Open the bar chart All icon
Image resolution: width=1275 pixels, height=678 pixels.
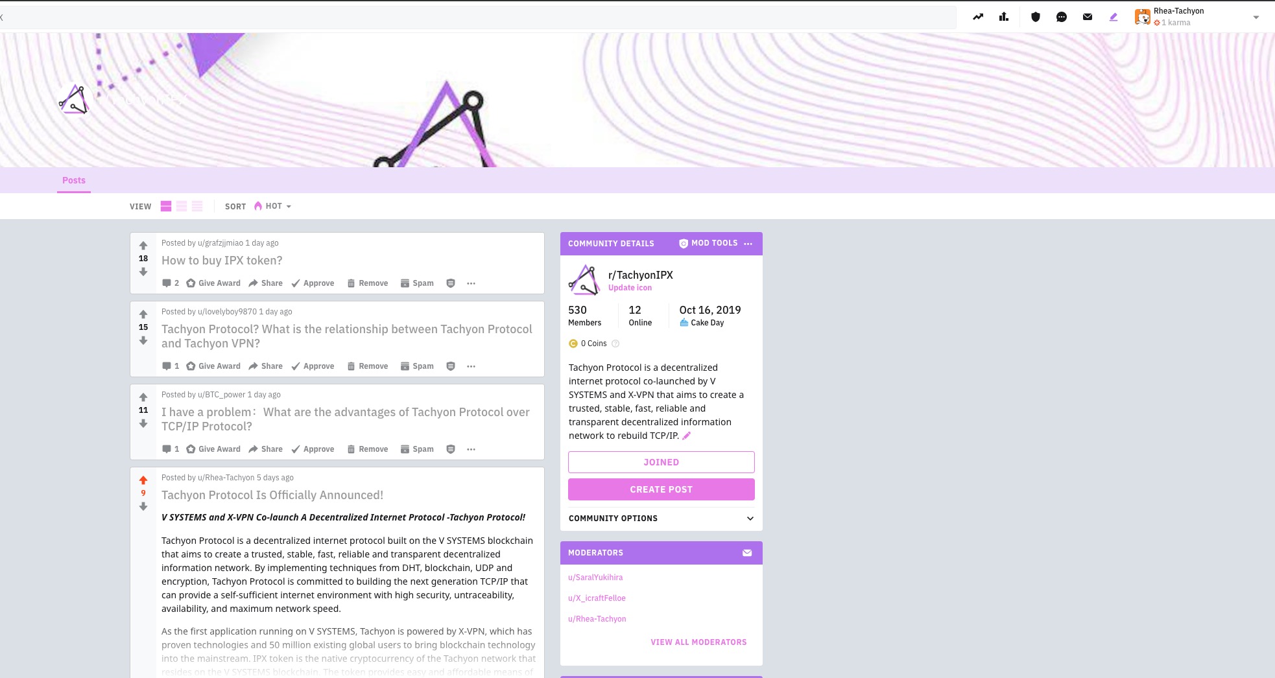click(1004, 17)
